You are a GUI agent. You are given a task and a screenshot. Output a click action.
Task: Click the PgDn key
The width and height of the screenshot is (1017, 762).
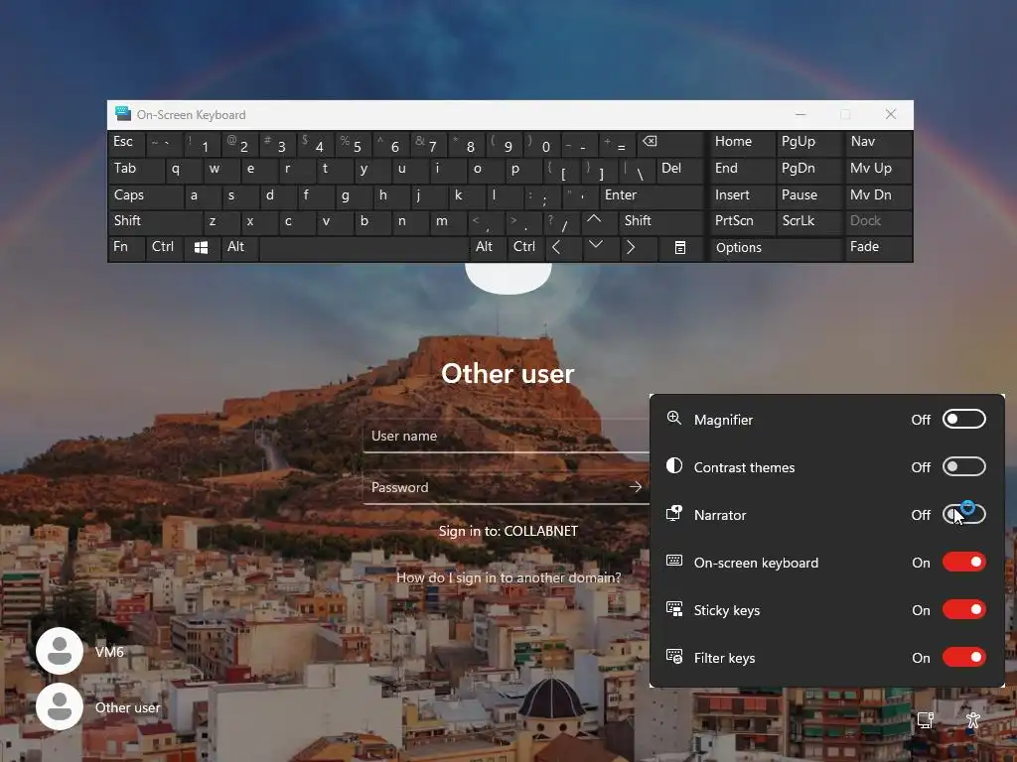(808, 169)
